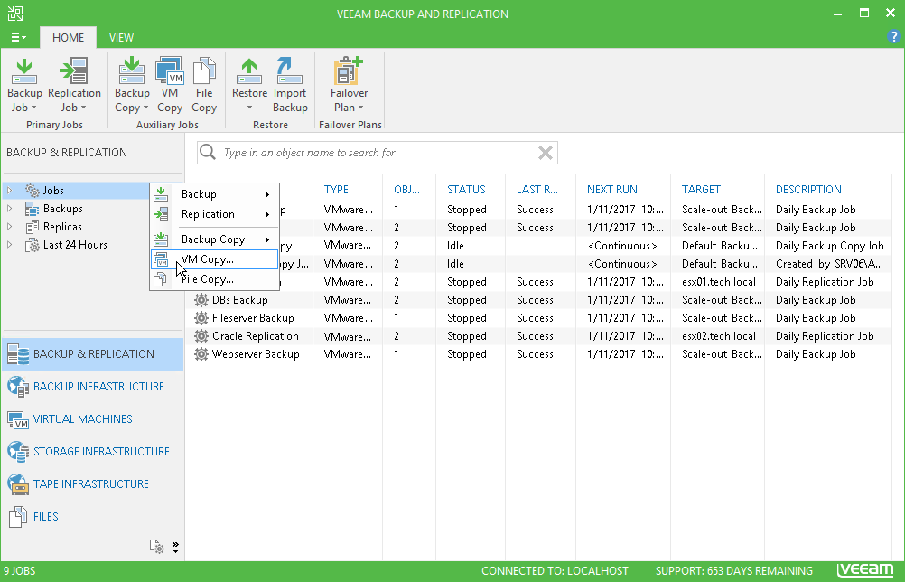Click the Tape Infrastructure pane icon
905x582 pixels.
tap(18, 483)
